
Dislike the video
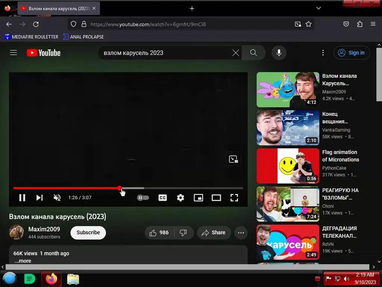(x=184, y=232)
